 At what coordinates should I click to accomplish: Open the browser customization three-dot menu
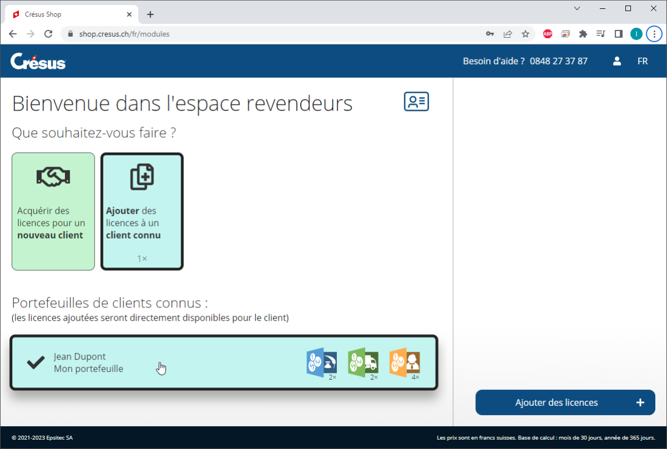654,34
